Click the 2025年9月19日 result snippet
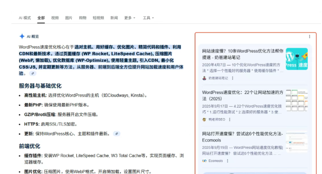The height and width of the screenshot is (174, 322). tap(242, 150)
